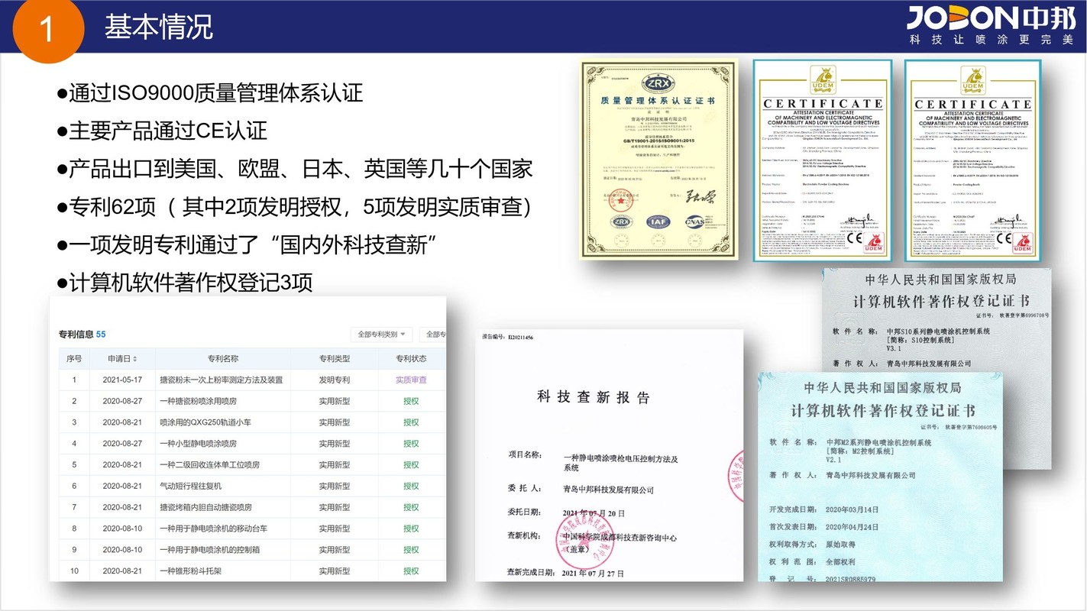This screenshot has width=1087, height=611.
Task: Click the 专利状态 column header
Action: [411, 359]
